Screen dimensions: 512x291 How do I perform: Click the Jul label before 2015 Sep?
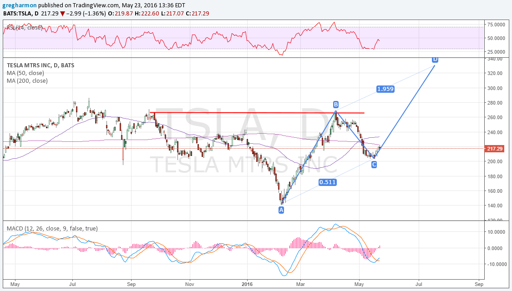72,284
